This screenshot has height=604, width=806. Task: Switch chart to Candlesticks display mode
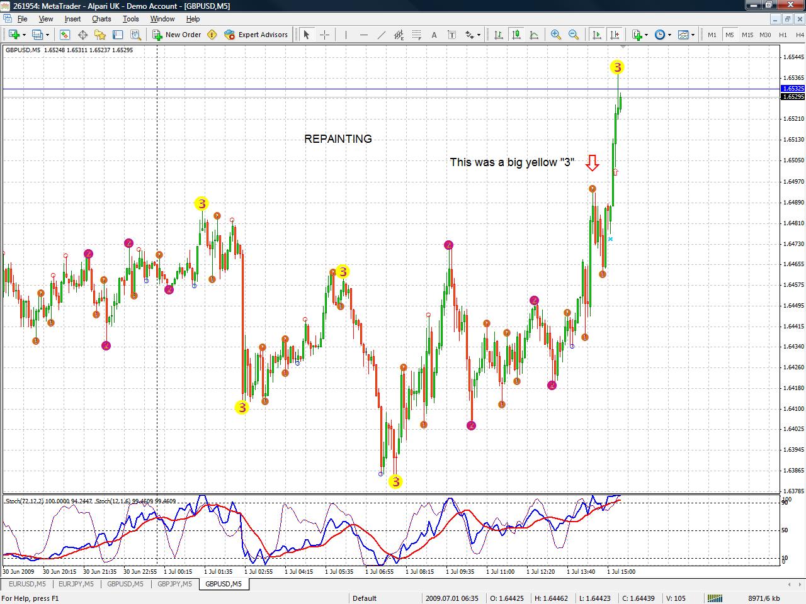[x=516, y=35]
